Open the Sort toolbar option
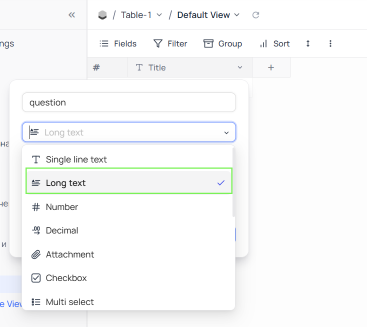 click(x=274, y=43)
